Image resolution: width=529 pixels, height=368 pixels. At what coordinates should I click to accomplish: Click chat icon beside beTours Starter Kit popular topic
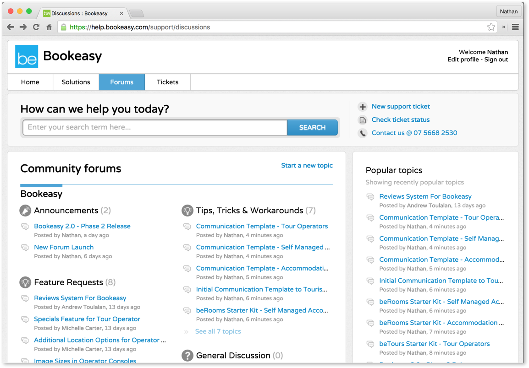tap(370, 344)
